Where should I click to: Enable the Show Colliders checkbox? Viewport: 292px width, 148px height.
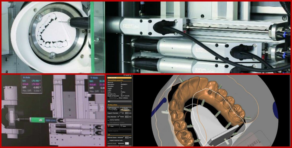[118, 98]
